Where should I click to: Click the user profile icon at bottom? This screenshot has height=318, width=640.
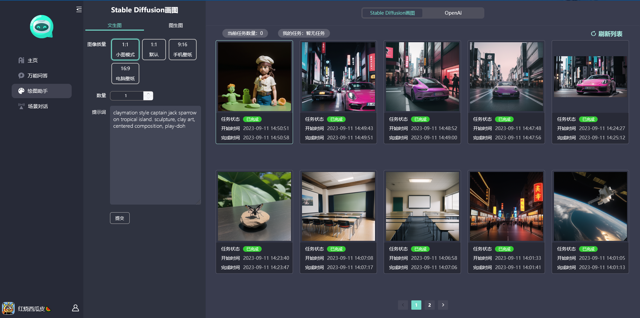[76, 308]
